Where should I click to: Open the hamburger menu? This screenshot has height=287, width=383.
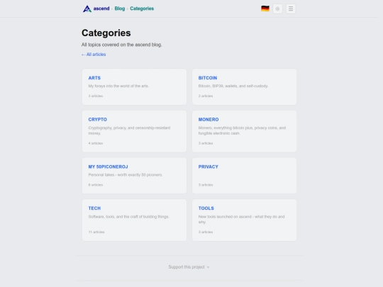291,9
